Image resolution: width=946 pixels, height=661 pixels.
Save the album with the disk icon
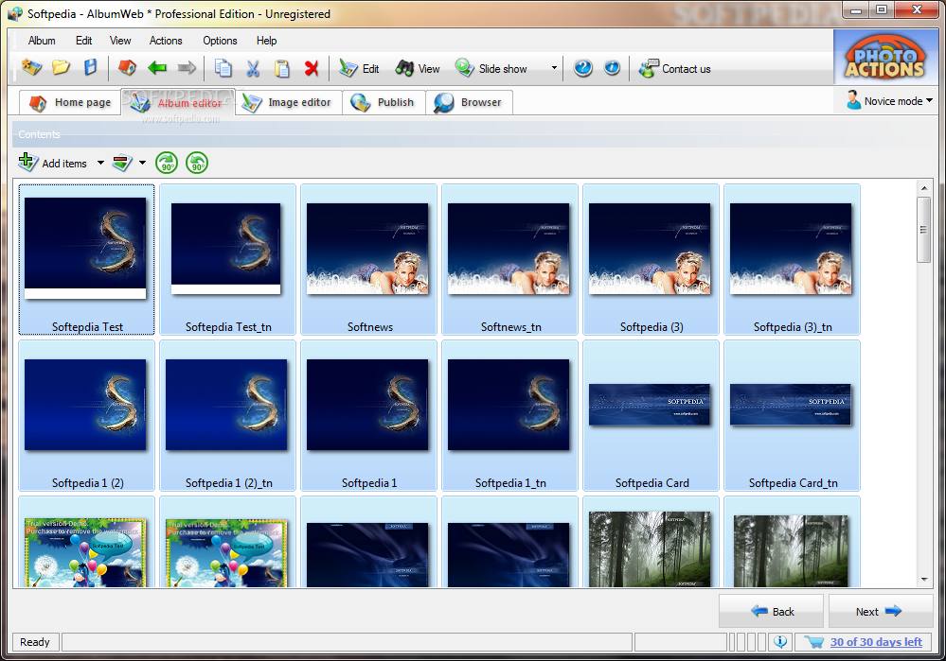(91, 67)
